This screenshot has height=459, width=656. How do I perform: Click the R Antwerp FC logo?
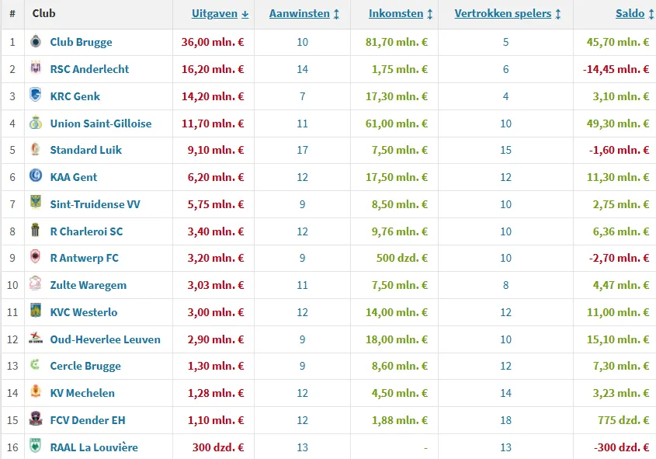(35, 258)
